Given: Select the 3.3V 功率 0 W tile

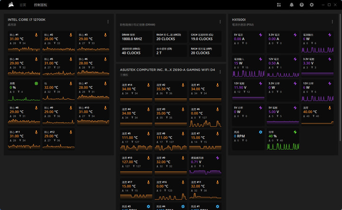Looking at the screenshot, I should click(283, 90).
